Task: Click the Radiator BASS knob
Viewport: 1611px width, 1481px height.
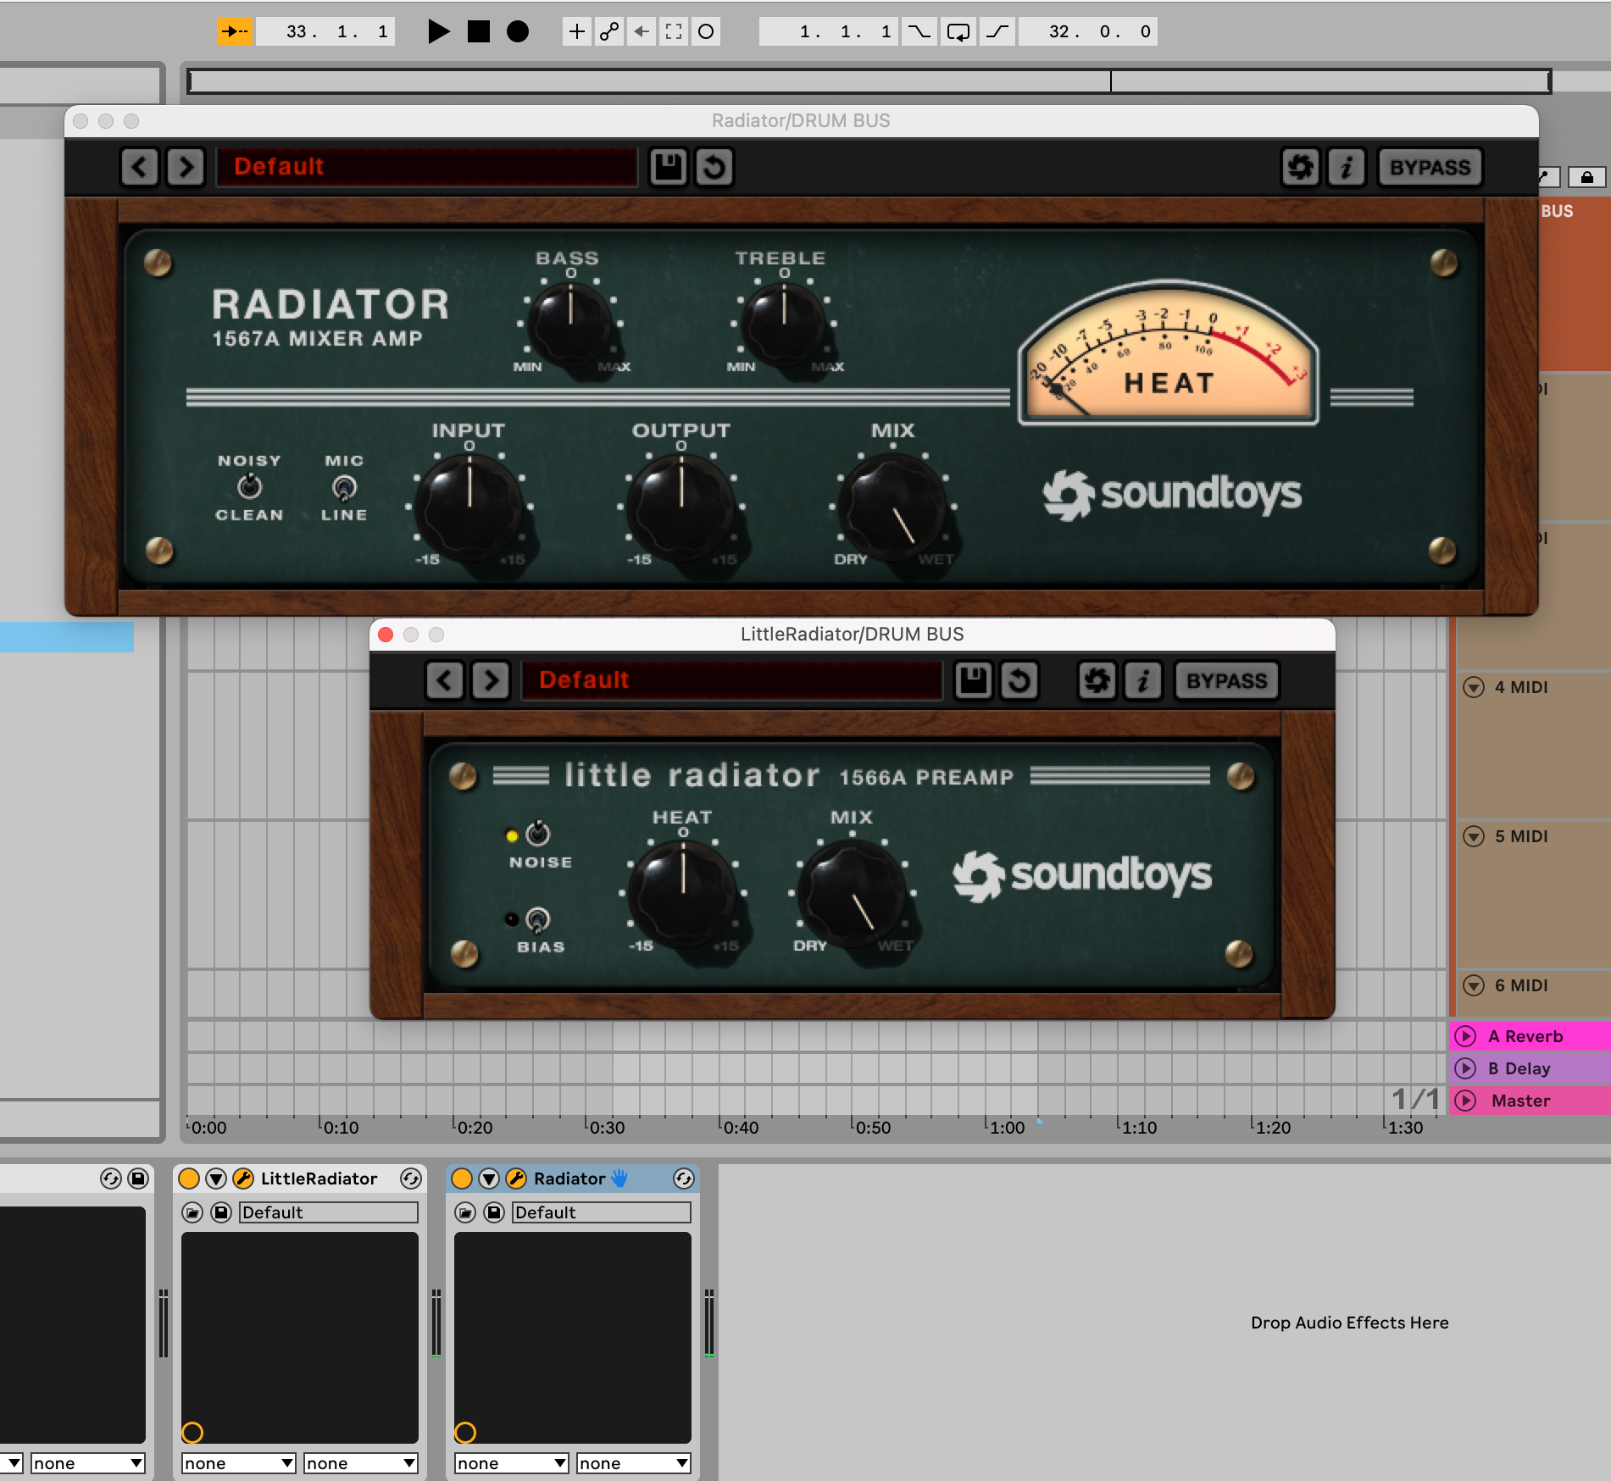Action: tap(570, 324)
